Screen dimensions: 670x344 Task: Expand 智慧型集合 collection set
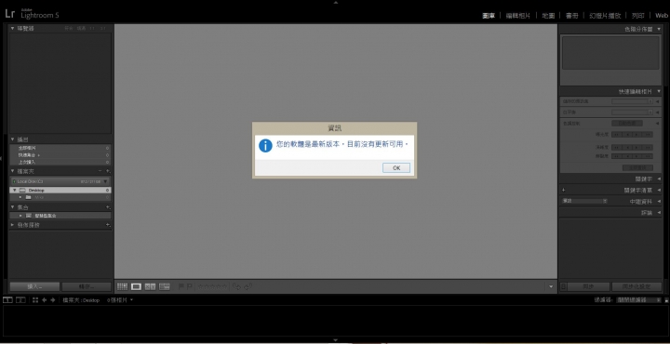click(20, 216)
